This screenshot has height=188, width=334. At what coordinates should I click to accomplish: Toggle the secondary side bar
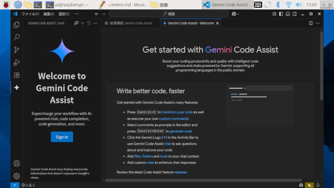(x=294, y=14)
